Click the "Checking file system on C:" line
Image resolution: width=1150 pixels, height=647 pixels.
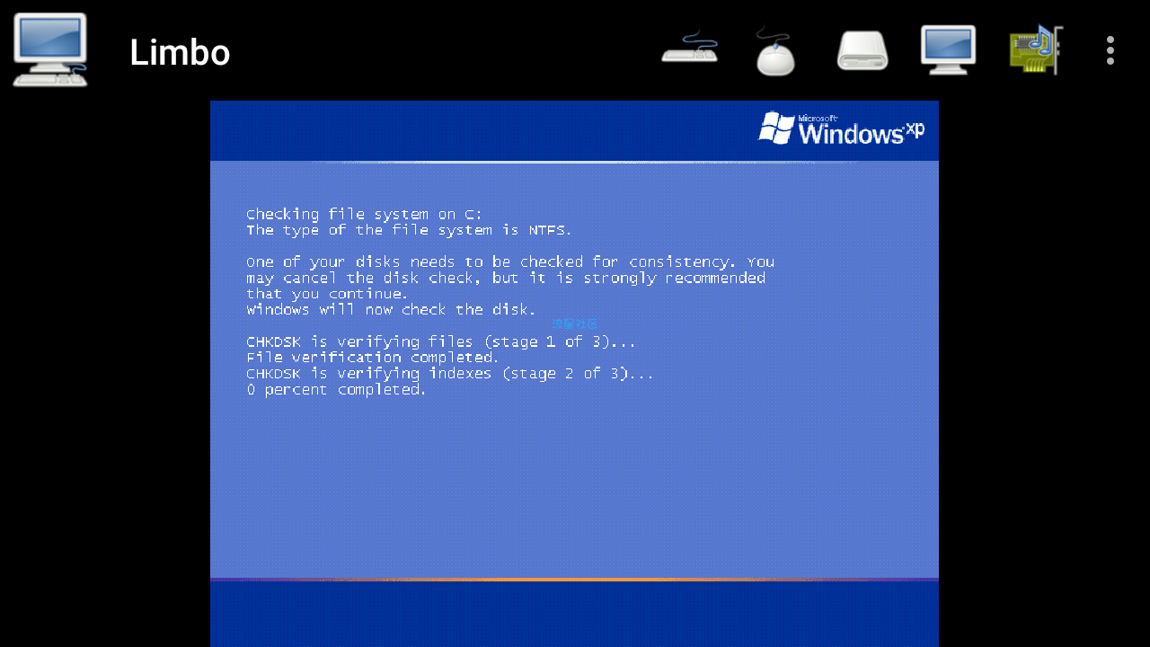pos(364,214)
